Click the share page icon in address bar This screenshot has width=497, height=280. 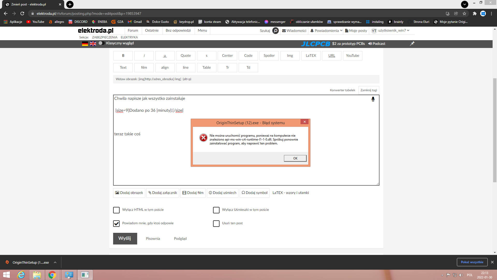pos(456,13)
